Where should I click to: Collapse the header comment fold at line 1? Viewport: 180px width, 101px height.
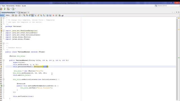[4, 18]
